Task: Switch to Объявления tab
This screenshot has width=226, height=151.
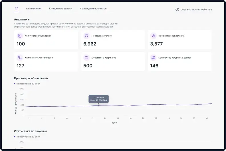Action: tap(34, 9)
